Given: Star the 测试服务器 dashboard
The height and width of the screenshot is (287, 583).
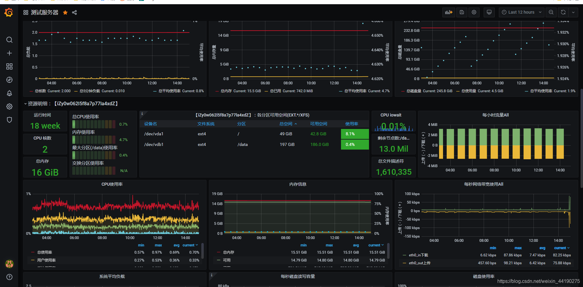Looking at the screenshot, I should tap(65, 12).
